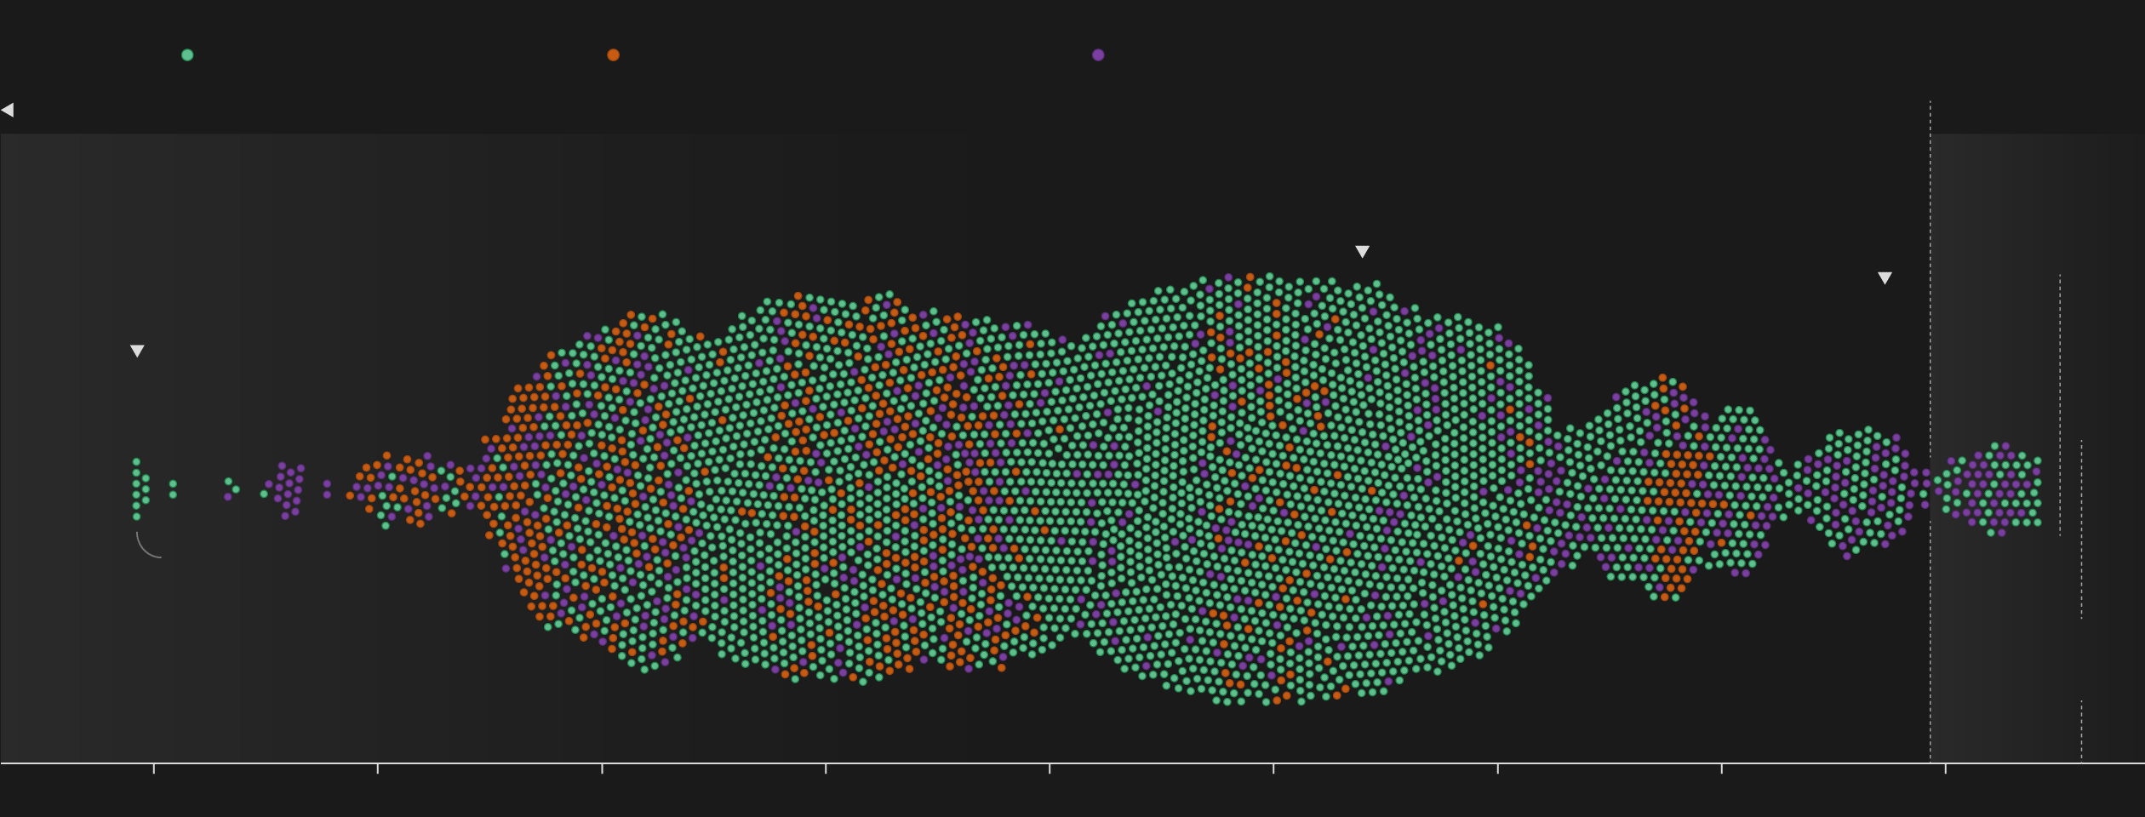
Task: Select the isolated pair of green dots
Action: coord(173,489)
